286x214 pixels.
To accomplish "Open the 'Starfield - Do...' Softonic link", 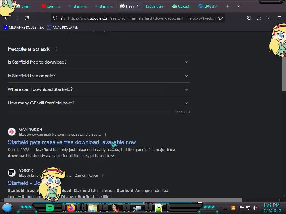I will click(x=24, y=183).
